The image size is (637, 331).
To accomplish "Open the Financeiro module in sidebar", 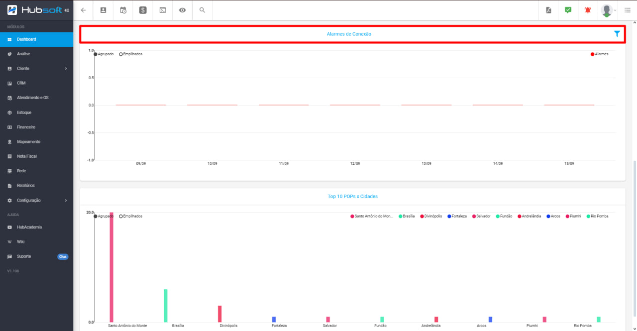I will (26, 127).
